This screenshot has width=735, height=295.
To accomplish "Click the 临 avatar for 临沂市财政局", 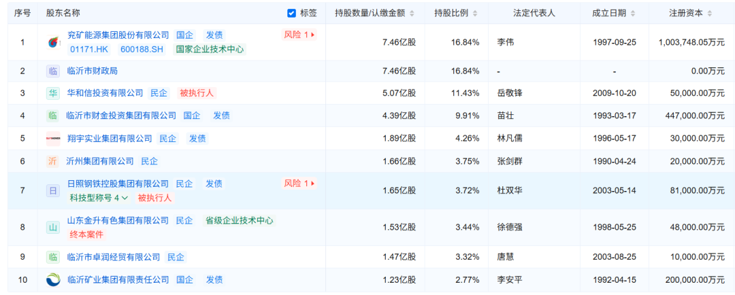I will (x=53, y=71).
